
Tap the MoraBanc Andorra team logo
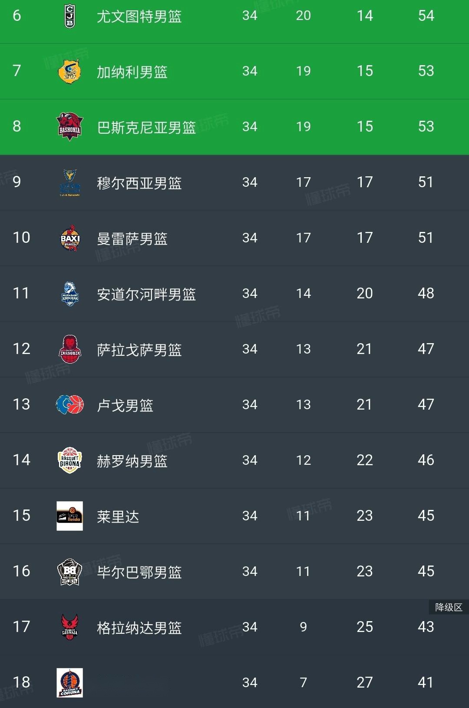pos(69,294)
